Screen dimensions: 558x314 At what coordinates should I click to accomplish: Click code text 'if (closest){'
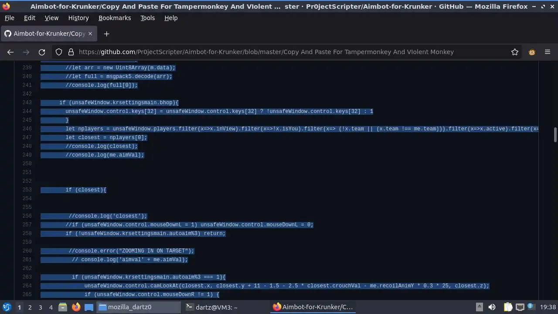click(x=86, y=190)
